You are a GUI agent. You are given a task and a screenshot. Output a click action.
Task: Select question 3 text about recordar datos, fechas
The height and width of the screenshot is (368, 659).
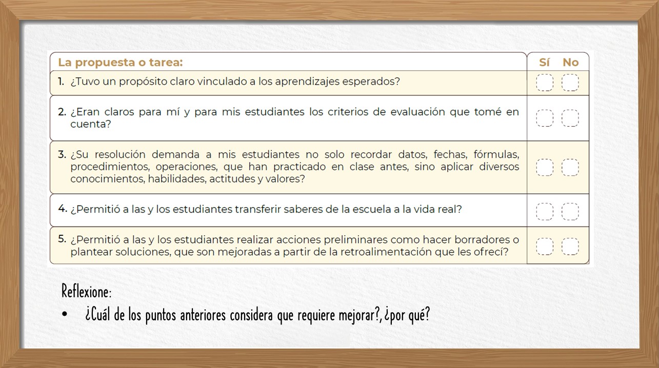[x=295, y=167]
